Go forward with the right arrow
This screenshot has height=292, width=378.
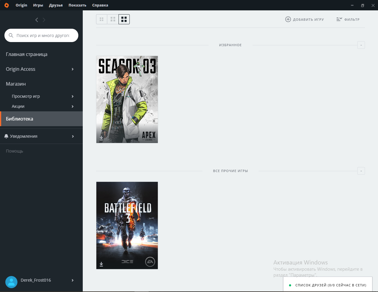pos(44,20)
